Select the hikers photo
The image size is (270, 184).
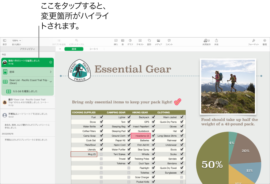point(228,87)
